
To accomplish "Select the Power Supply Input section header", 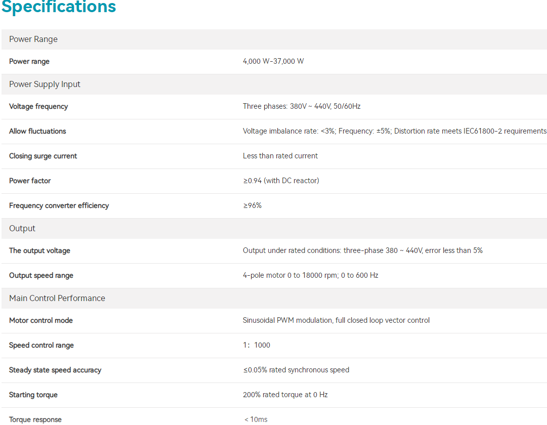I will 45,84.
